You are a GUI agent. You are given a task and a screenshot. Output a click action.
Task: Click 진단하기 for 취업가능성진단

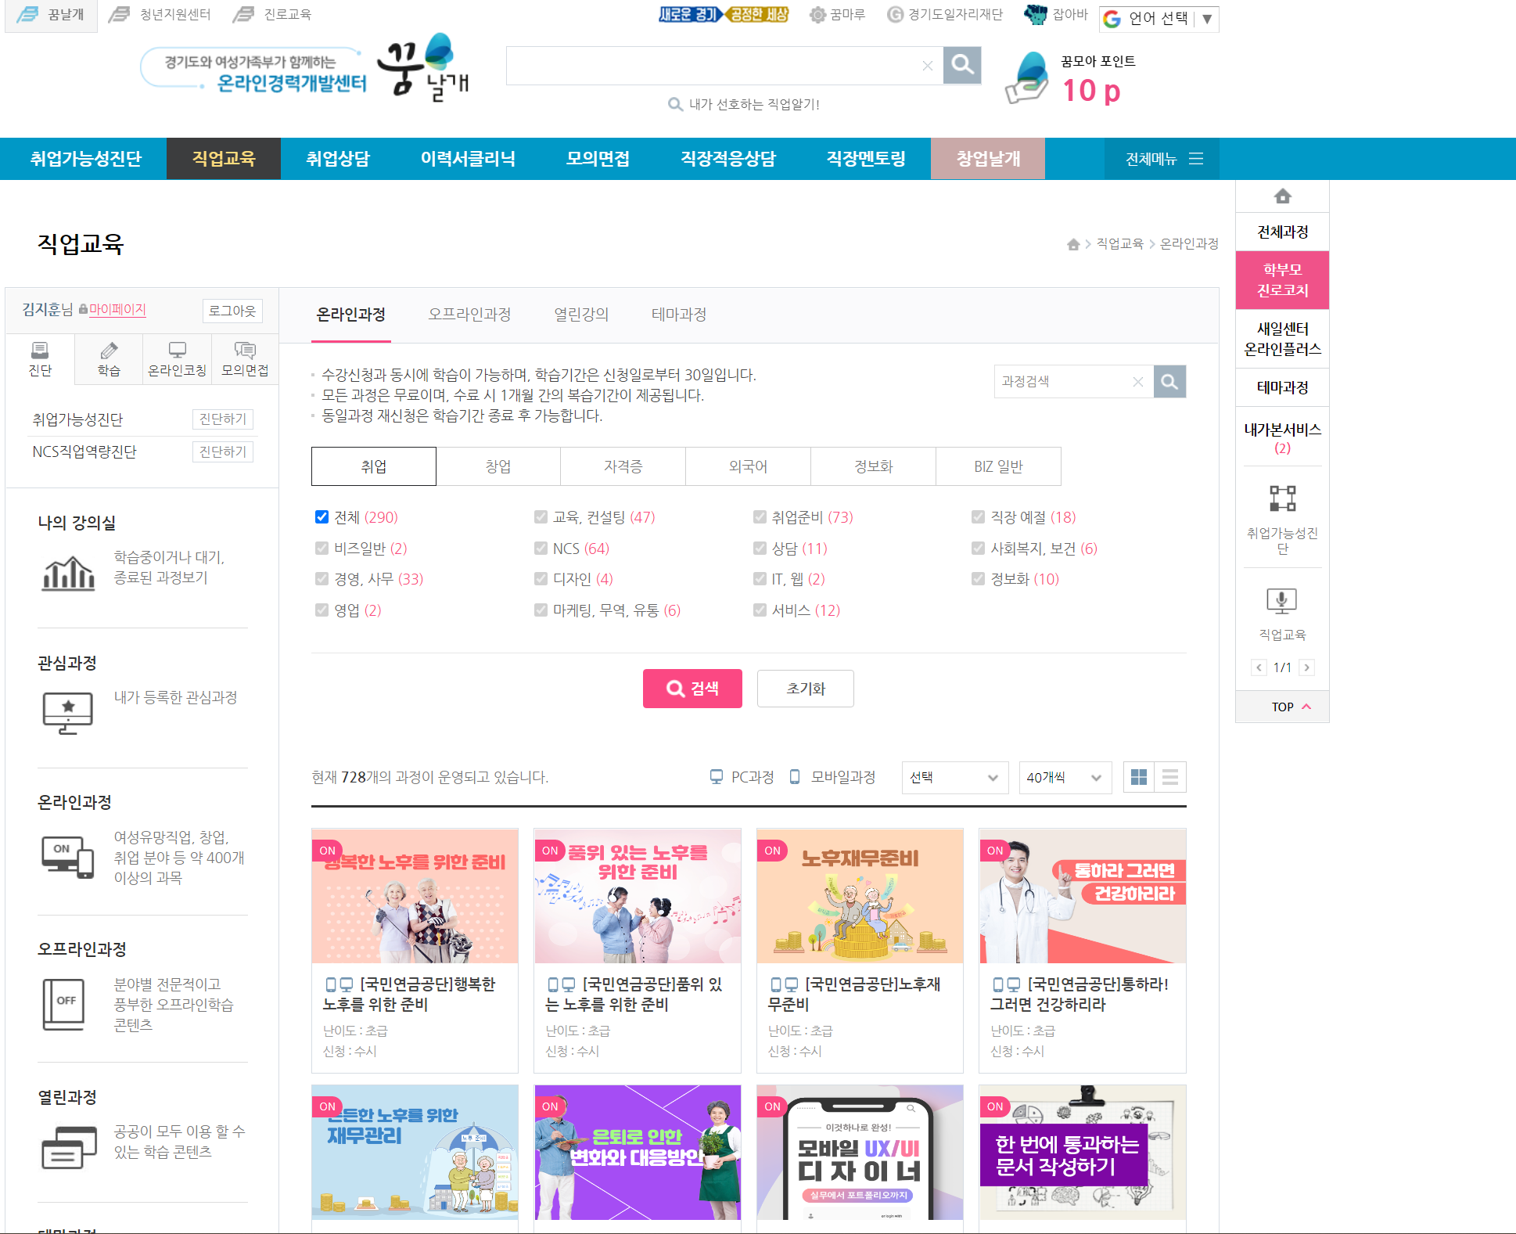click(x=223, y=419)
